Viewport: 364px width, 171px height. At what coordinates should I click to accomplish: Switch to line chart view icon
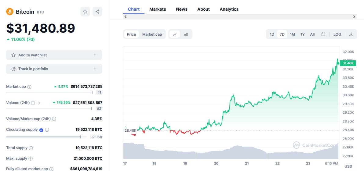tap(175, 34)
